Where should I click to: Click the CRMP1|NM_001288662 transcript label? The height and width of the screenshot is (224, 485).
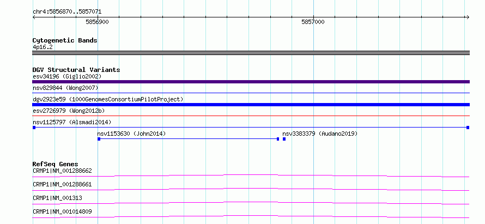(62, 171)
